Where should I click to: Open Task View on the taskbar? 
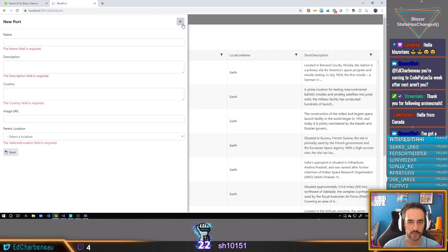point(18,216)
